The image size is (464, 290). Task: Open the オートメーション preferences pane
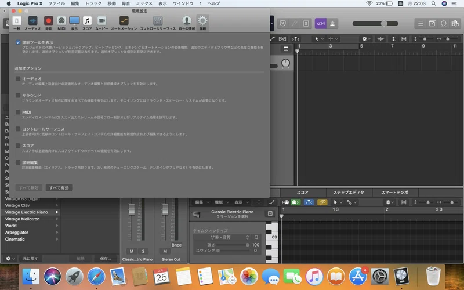click(124, 23)
